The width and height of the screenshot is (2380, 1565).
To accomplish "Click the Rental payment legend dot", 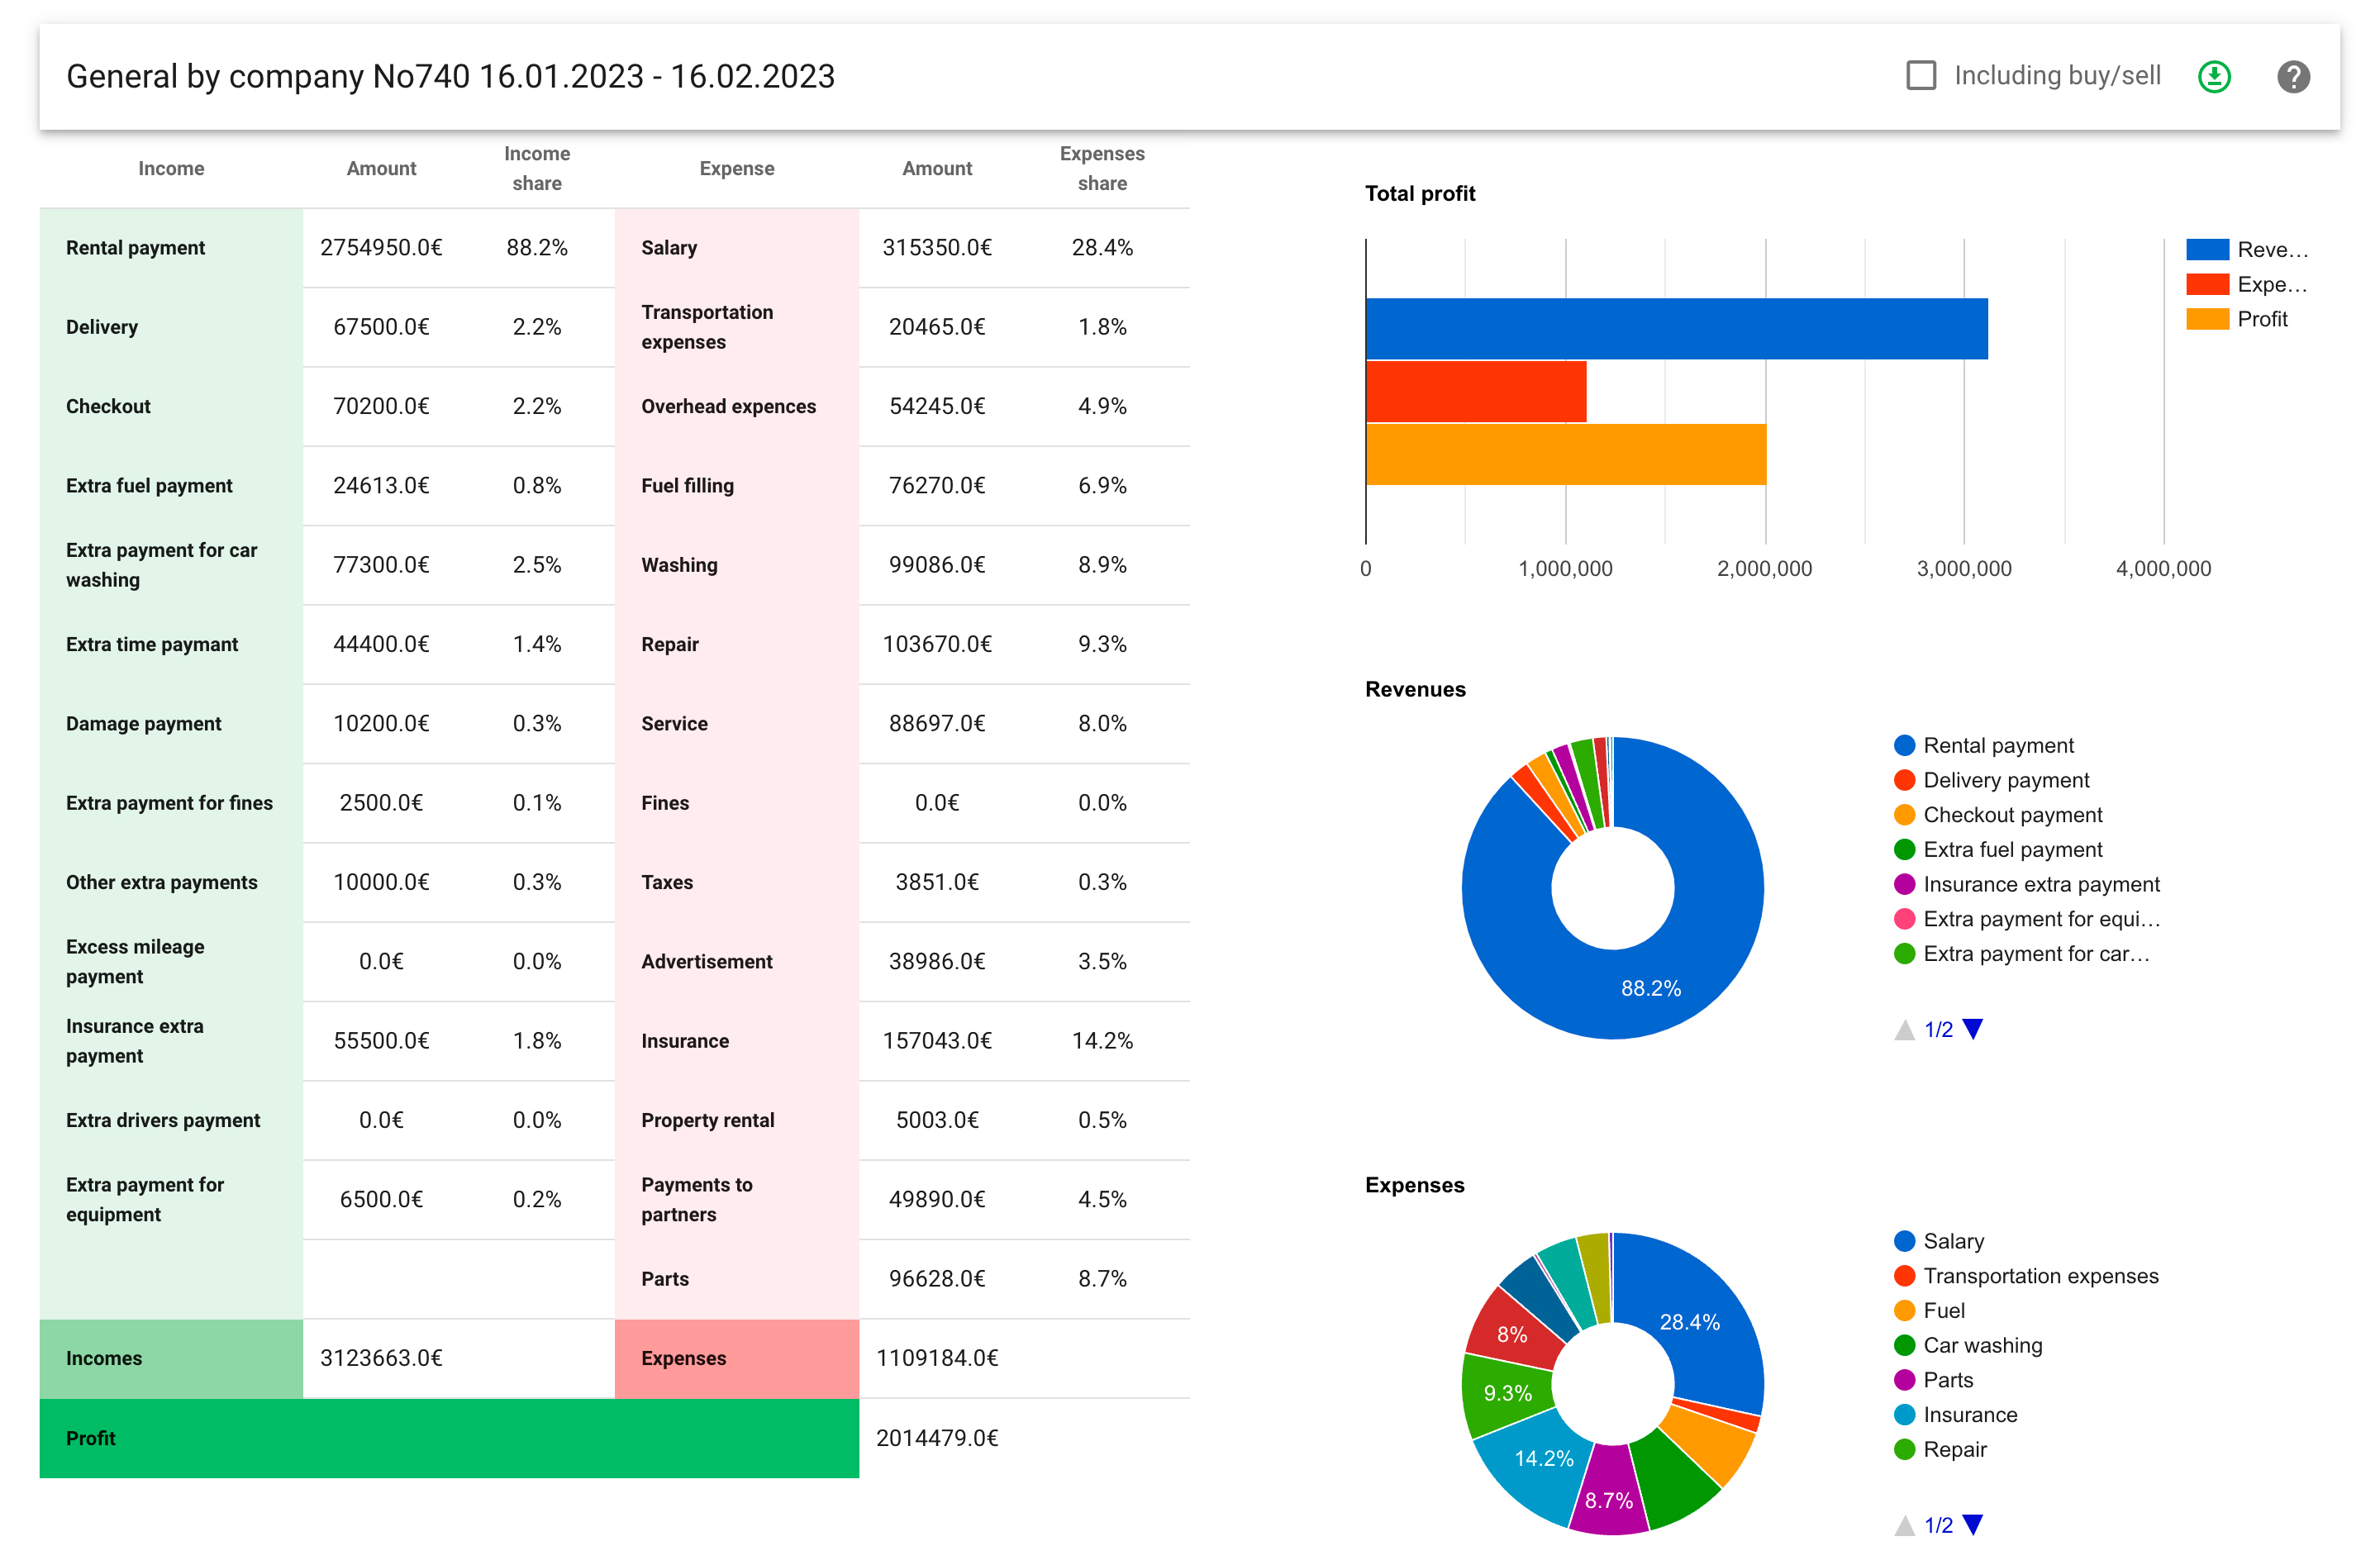I will (1904, 745).
